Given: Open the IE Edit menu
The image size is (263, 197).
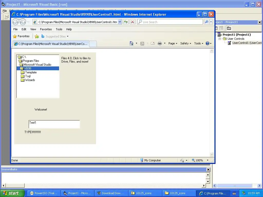Looking at the screenshot, I should point(24,29).
